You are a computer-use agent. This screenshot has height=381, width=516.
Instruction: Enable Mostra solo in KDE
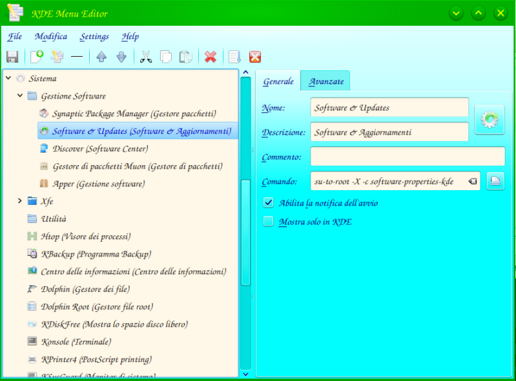pyautogui.click(x=268, y=221)
